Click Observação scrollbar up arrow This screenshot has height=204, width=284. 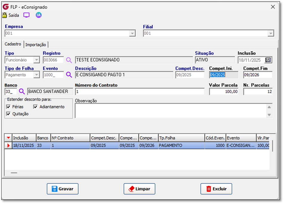point(269,107)
